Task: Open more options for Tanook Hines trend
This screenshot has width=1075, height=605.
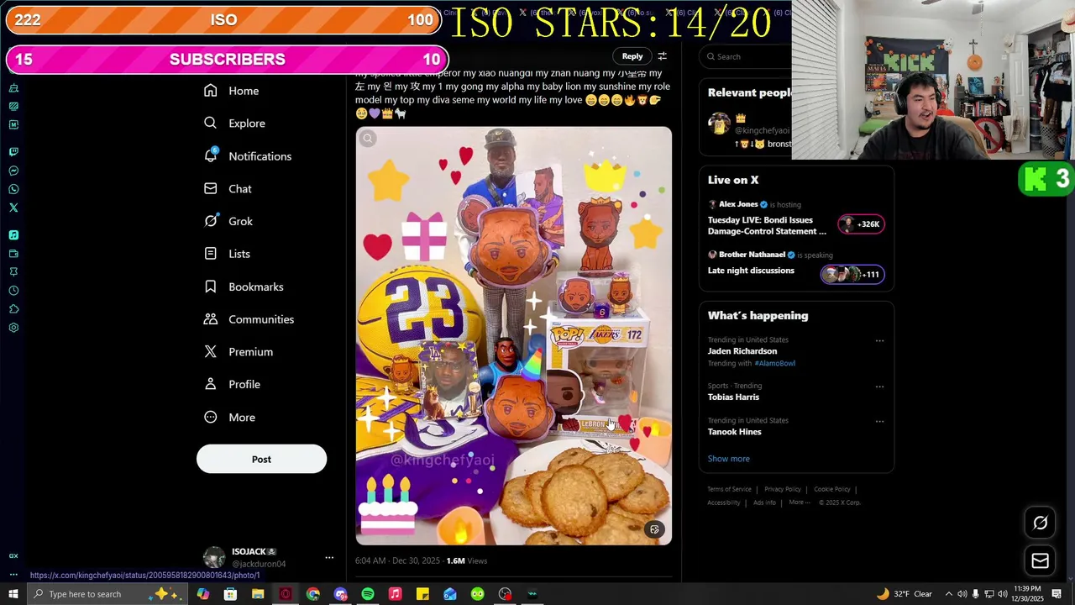Action: tap(879, 422)
